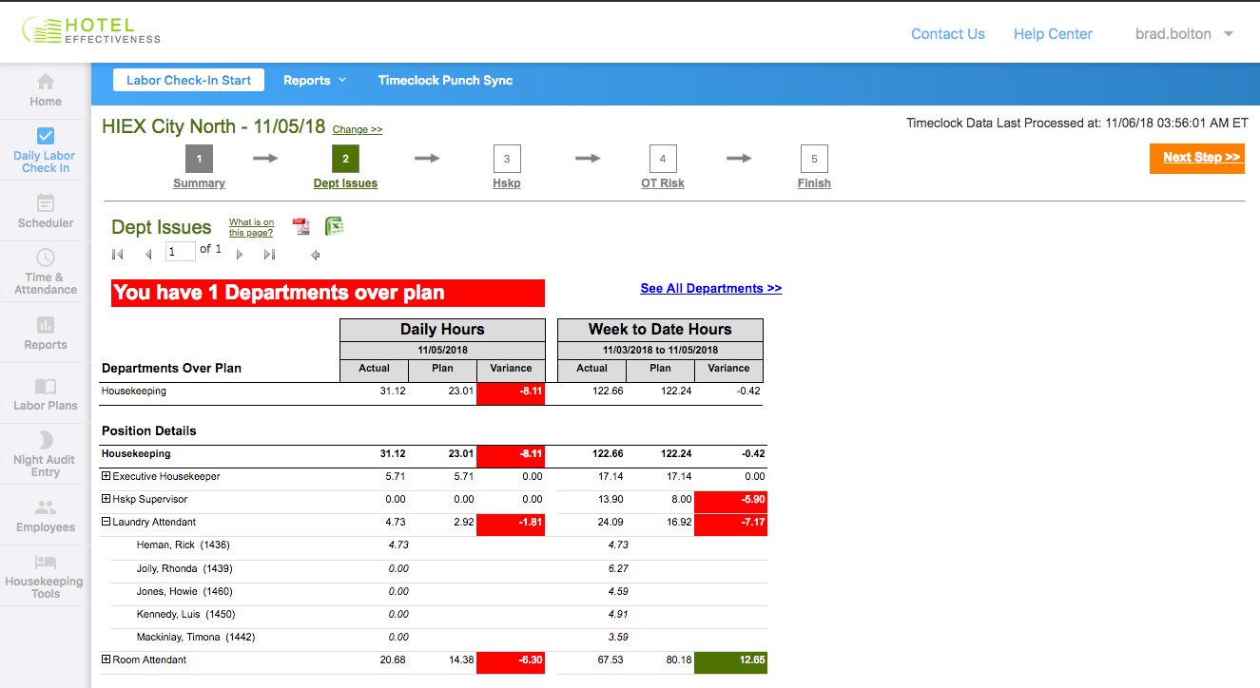This screenshot has width=1260, height=688.
Task: Export report as PDF icon
Action: [300, 226]
